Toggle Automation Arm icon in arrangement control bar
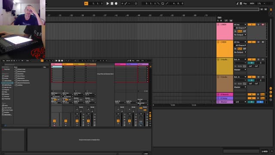This screenshot has height=155, width=275. point(126,3)
